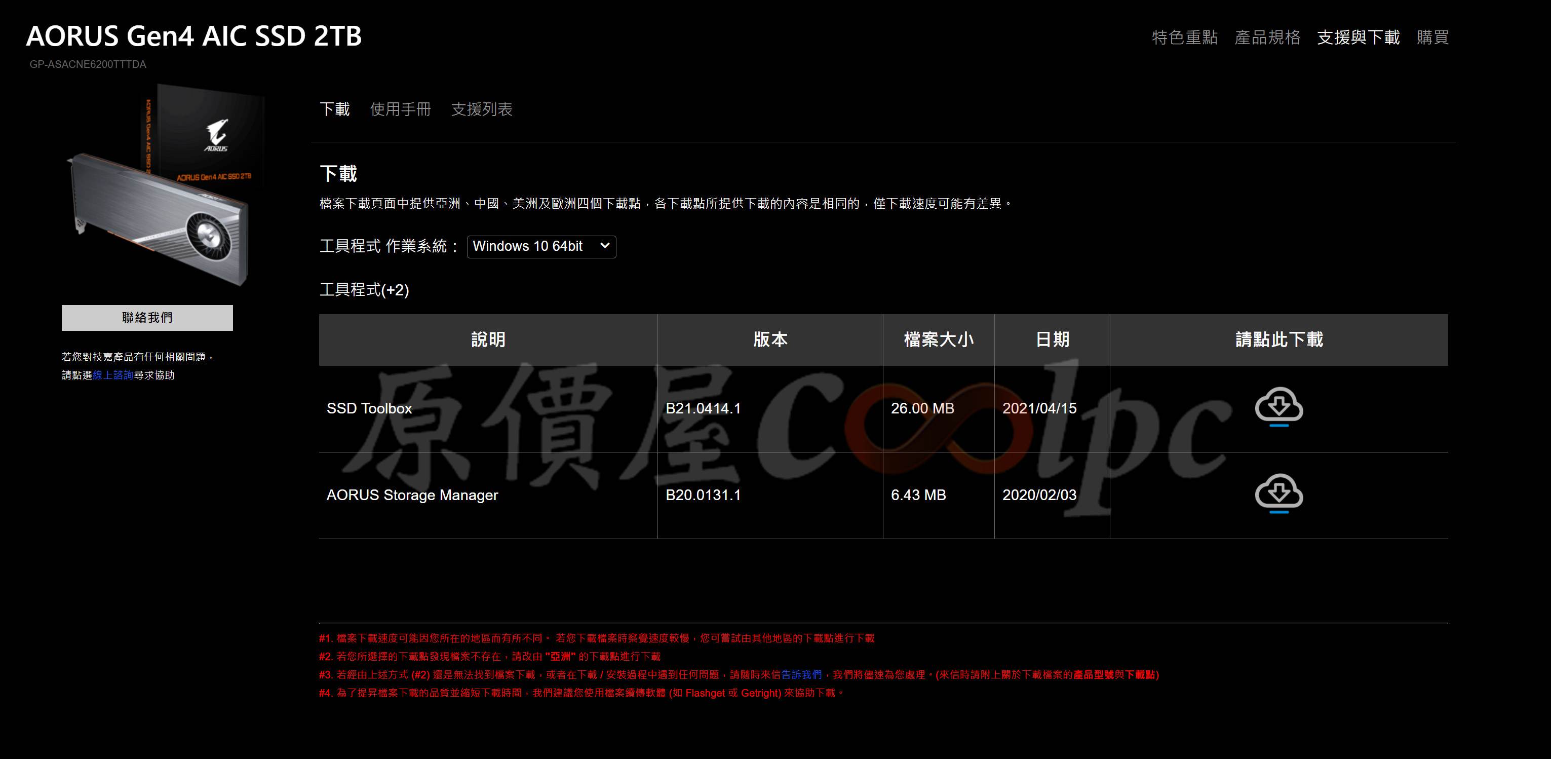Open 特色重點 in top navigation
1551x759 pixels.
1184,37
